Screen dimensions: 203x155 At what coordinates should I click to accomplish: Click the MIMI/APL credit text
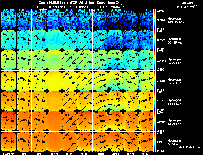tap(118, 7)
